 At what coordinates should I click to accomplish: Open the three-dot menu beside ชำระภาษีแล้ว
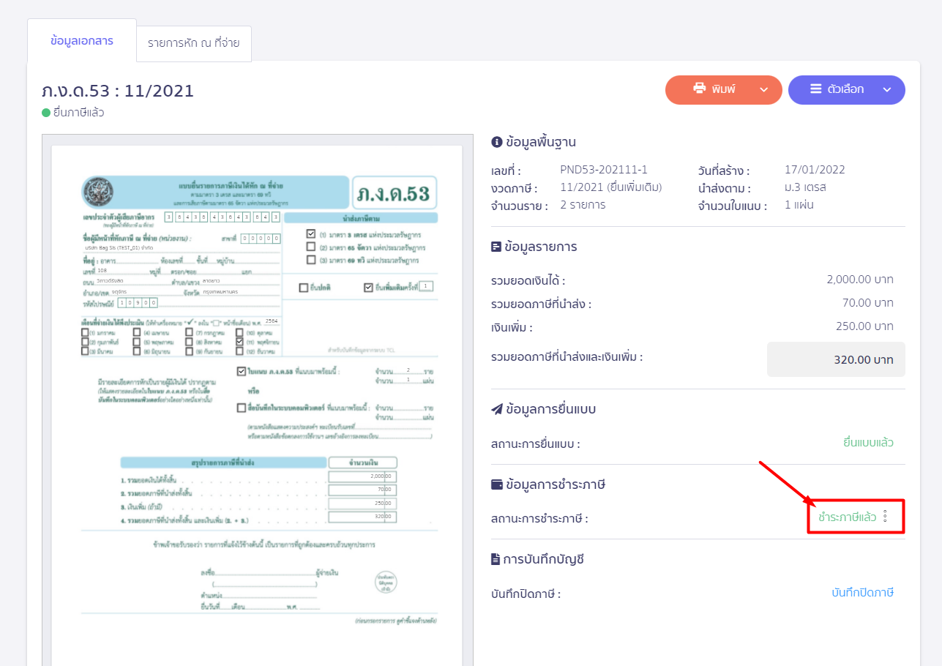click(x=885, y=517)
